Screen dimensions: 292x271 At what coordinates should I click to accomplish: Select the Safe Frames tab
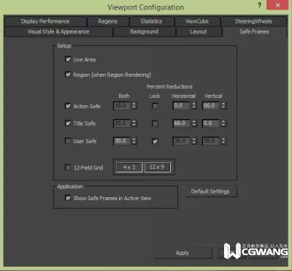click(254, 31)
